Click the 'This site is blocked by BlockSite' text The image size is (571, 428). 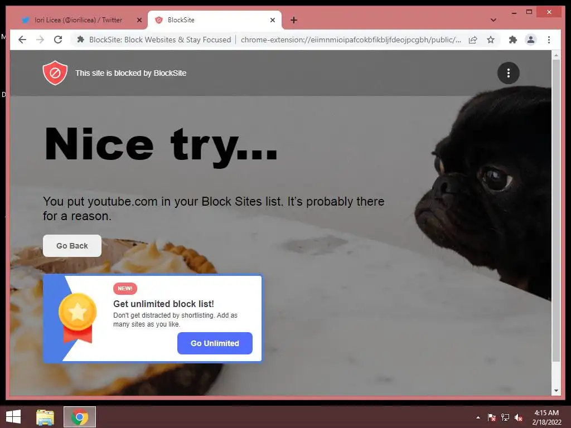pos(130,73)
